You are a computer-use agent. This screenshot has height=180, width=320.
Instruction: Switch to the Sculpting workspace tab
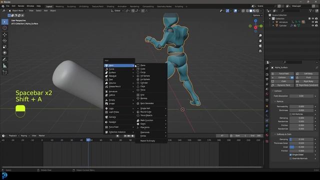(x=71, y=6)
